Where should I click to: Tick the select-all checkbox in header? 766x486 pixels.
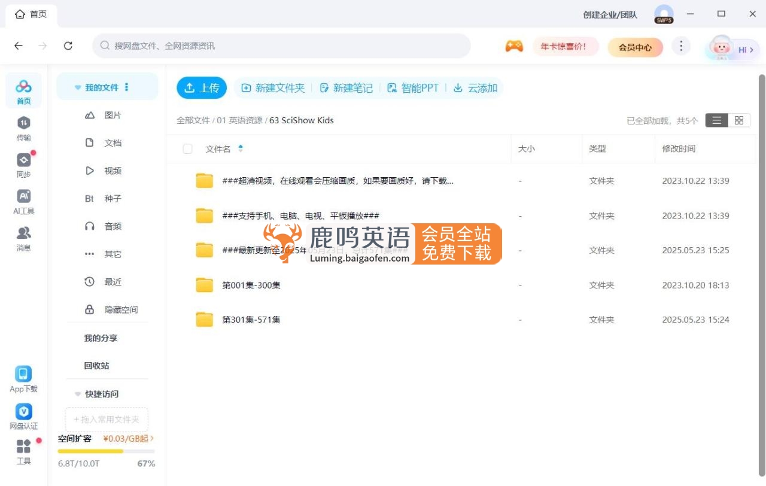point(187,149)
